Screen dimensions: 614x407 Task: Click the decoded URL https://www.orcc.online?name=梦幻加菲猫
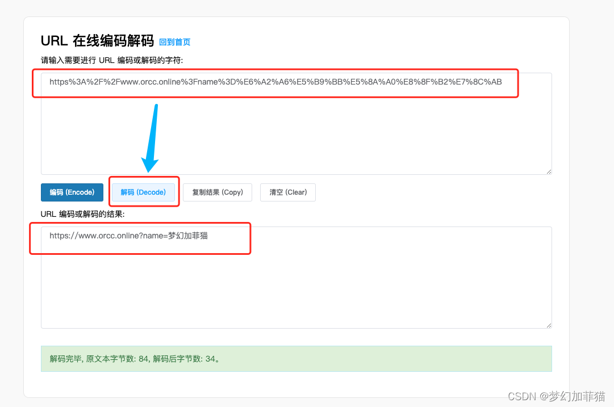128,236
